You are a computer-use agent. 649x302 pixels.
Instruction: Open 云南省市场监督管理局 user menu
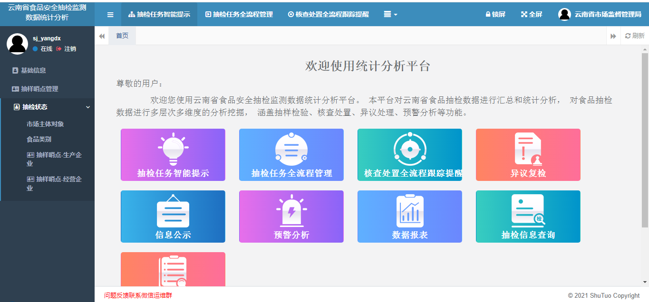click(x=600, y=15)
